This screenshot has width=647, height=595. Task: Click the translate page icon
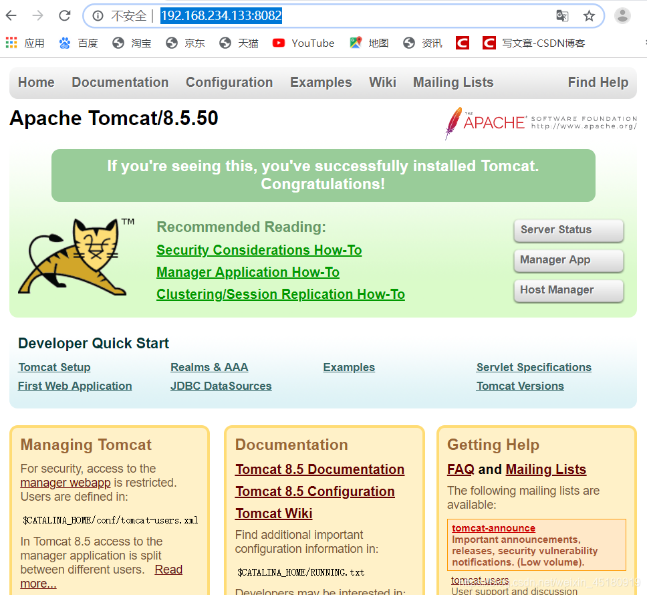[562, 15]
